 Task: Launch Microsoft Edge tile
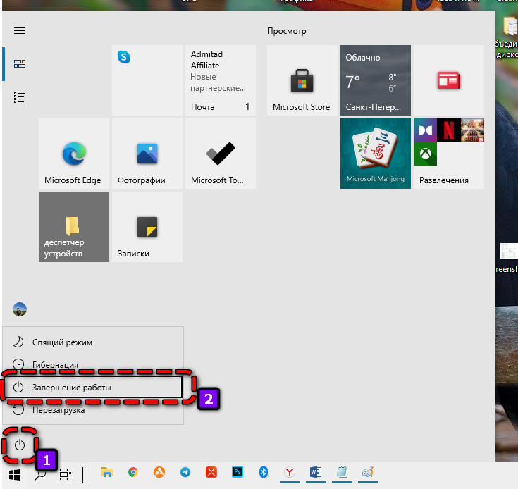point(74,154)
